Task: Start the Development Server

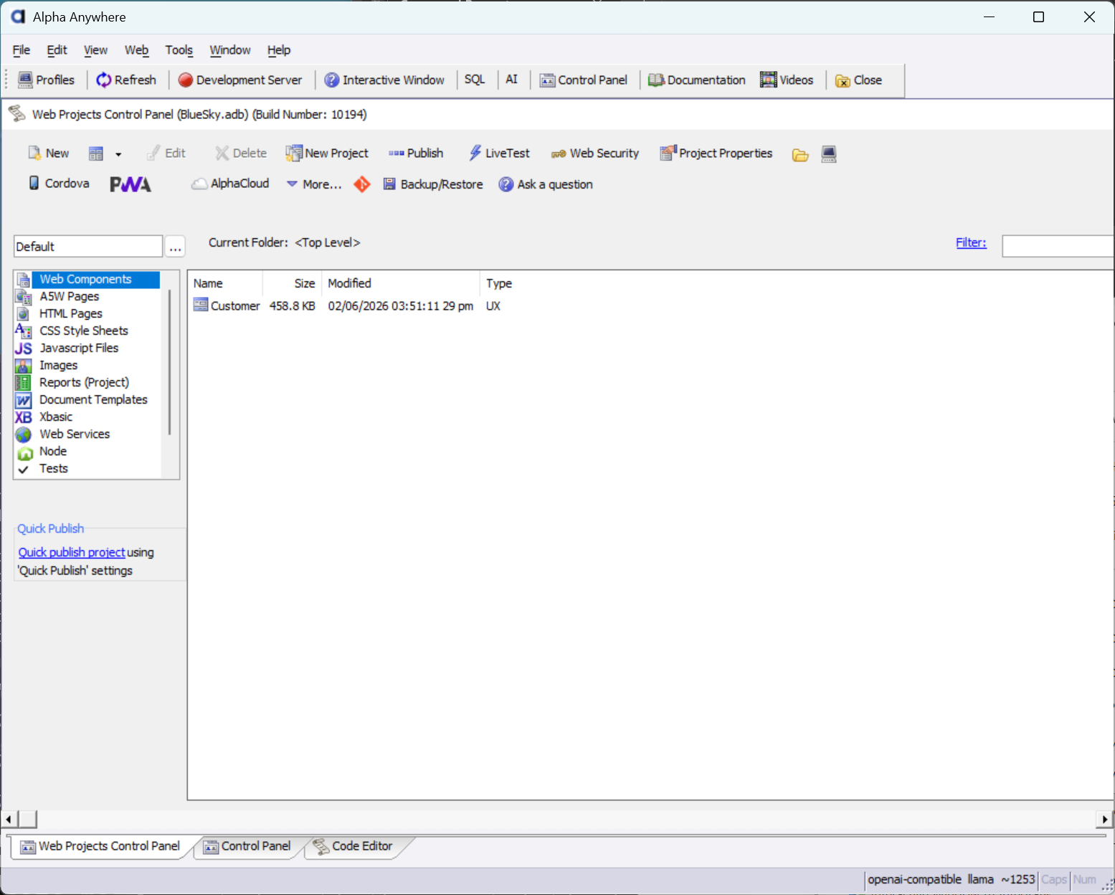Action: [240, 80]
